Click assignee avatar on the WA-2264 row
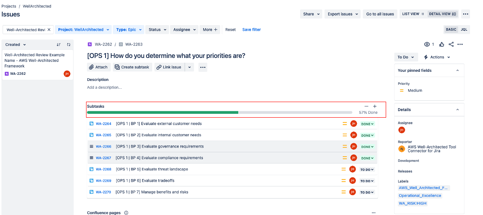Image resolution: width=483 pixels, height=215 pixels. tap(353, 124)
